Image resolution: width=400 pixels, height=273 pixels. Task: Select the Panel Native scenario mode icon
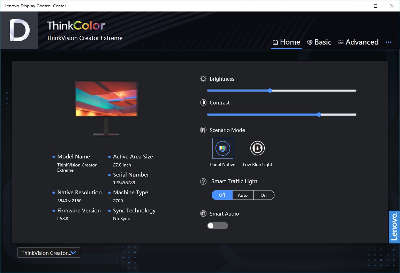(x=223, y=148)
